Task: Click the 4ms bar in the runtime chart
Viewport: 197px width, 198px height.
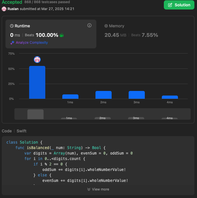Action: [170, 97]
